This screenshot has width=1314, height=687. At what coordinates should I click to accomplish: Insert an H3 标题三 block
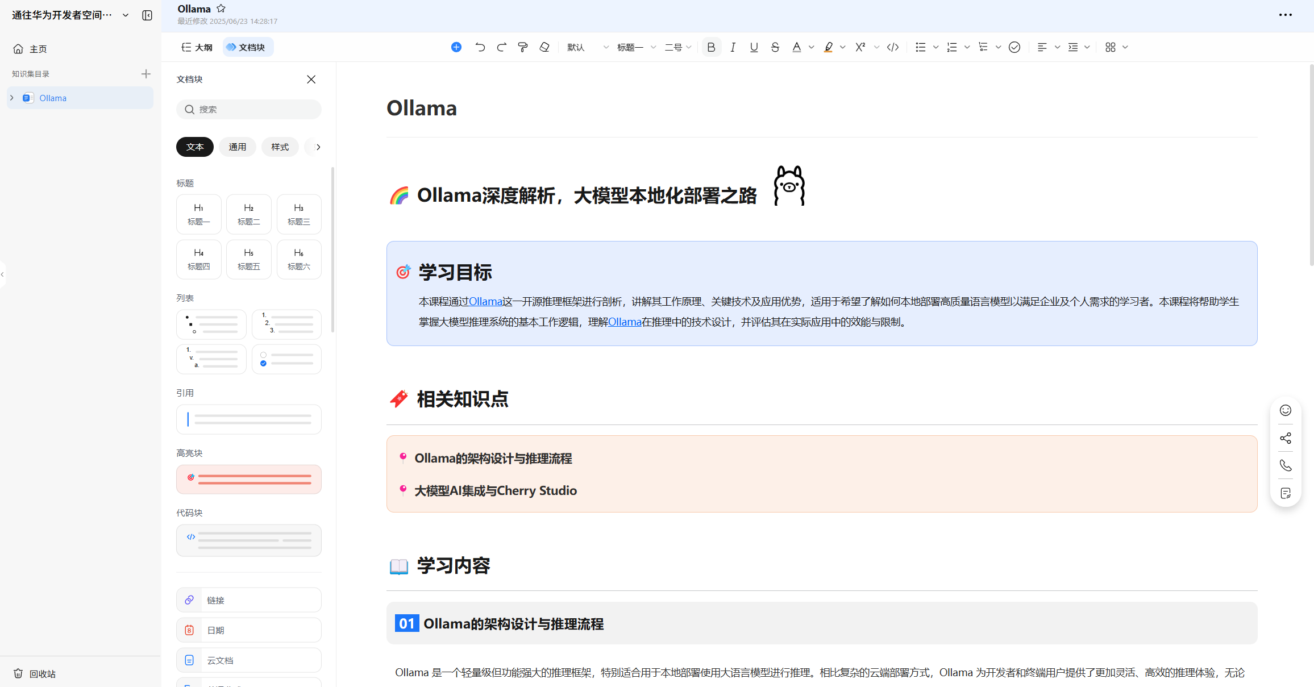point(299,214)
